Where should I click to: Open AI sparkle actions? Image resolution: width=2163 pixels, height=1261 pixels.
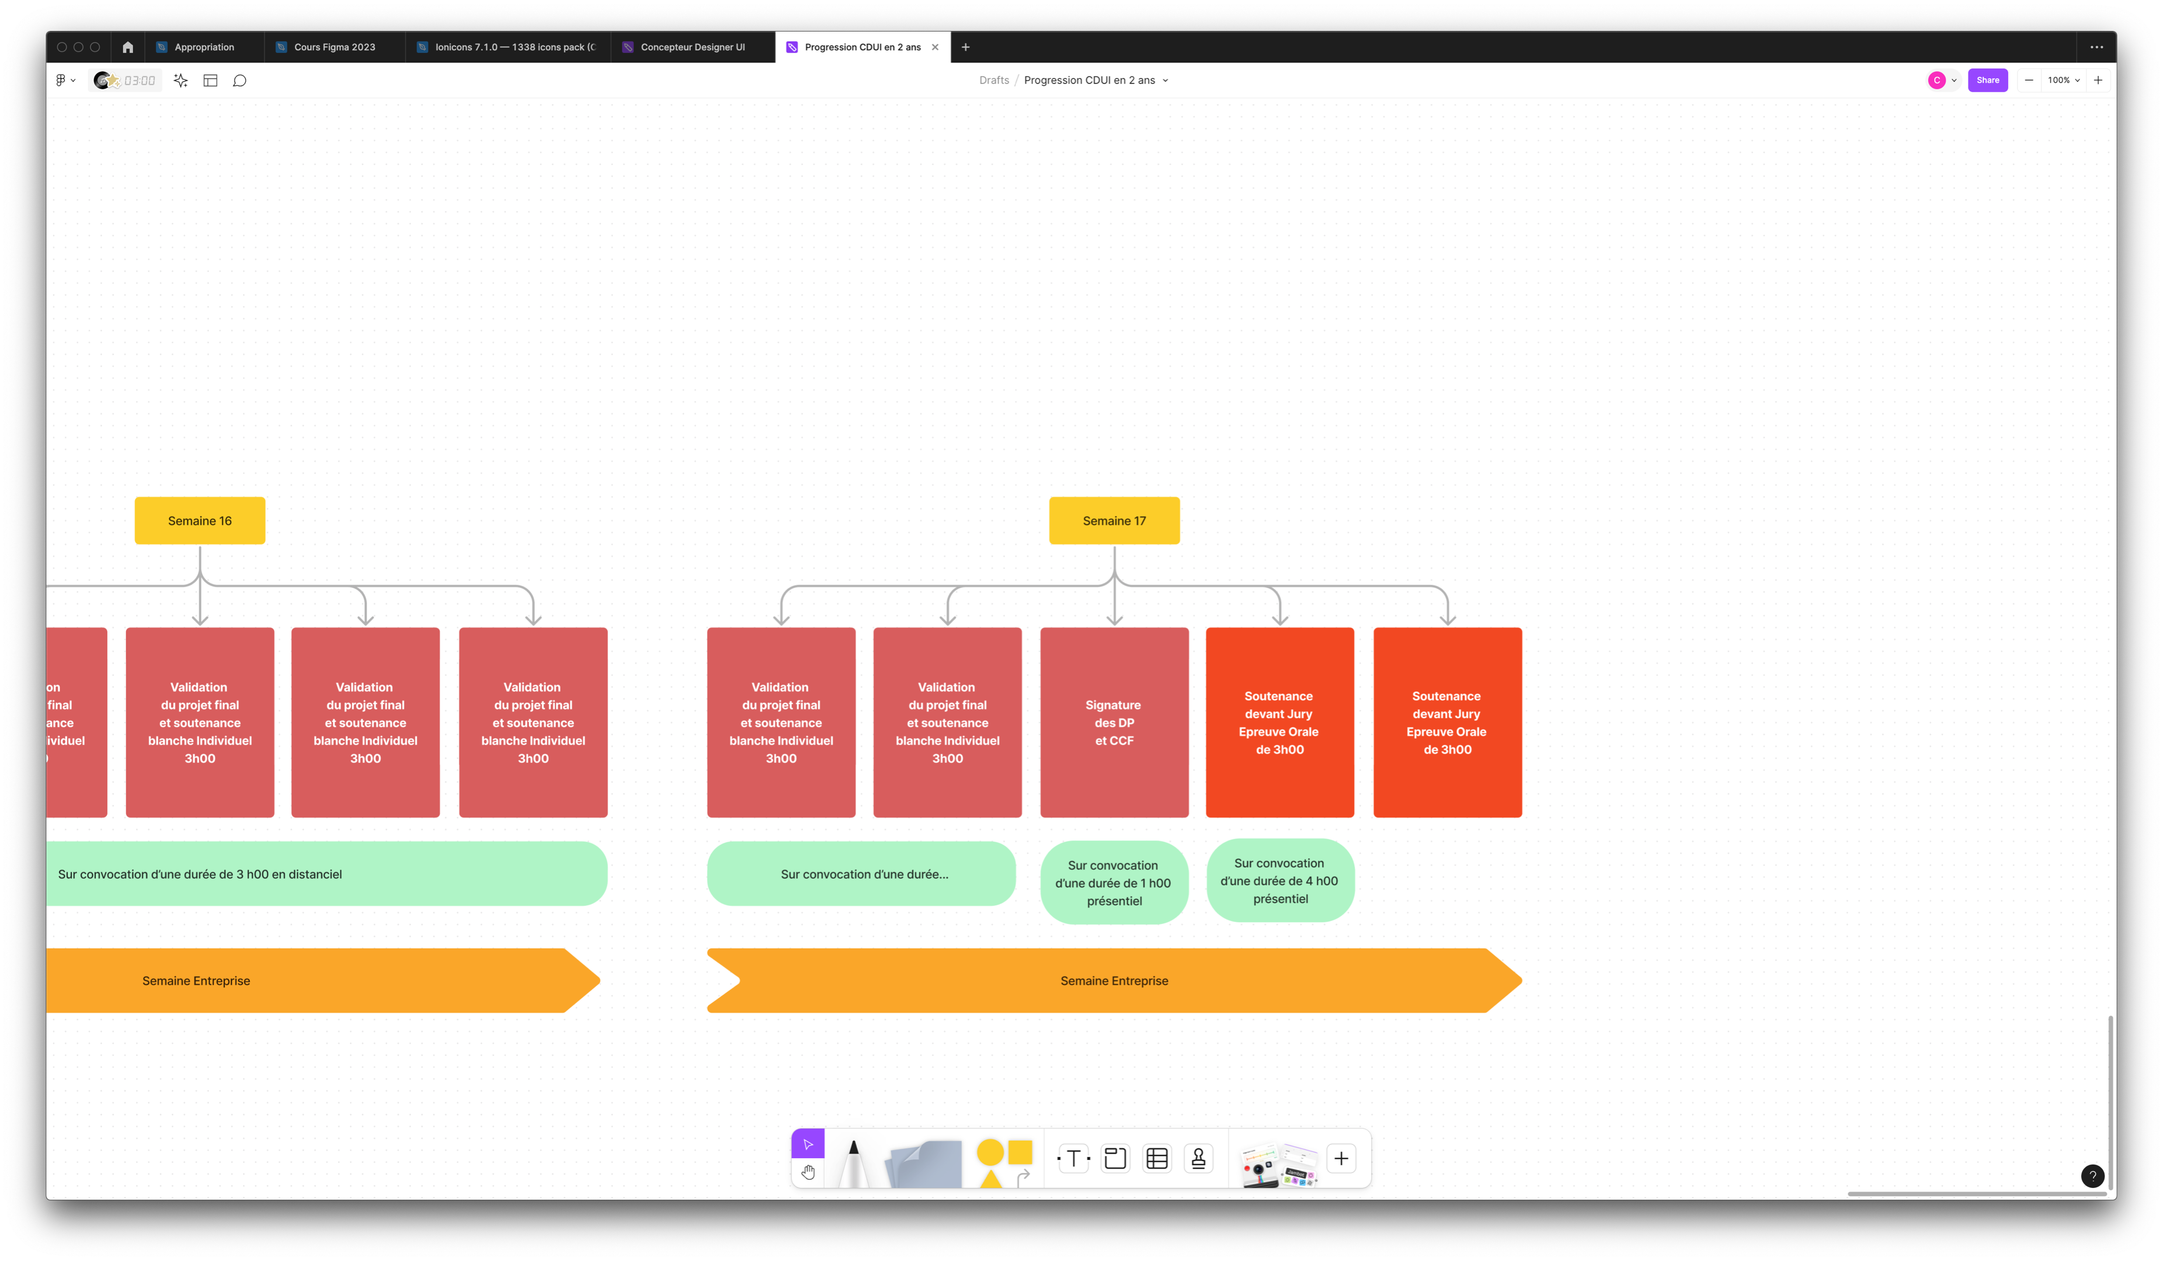tap(180, 81)
